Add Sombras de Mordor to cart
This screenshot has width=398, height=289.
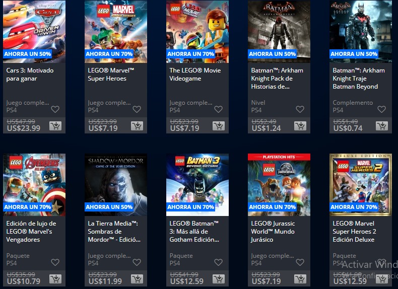tap(137, 279)
